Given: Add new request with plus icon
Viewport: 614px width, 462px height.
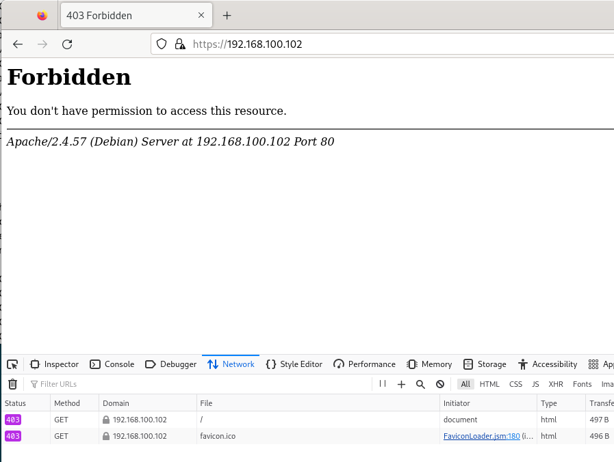Looking at the screenshot, I should click(401, 384).
